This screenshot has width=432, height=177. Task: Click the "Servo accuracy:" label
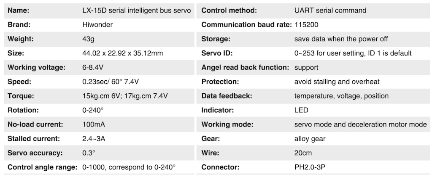(35, 153)
